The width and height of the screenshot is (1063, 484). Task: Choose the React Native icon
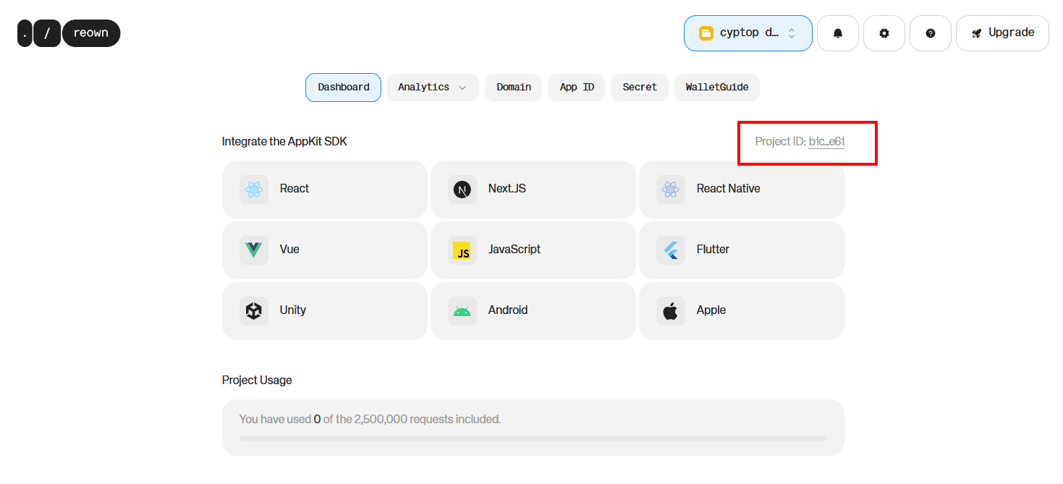click(x=670, y=190)
